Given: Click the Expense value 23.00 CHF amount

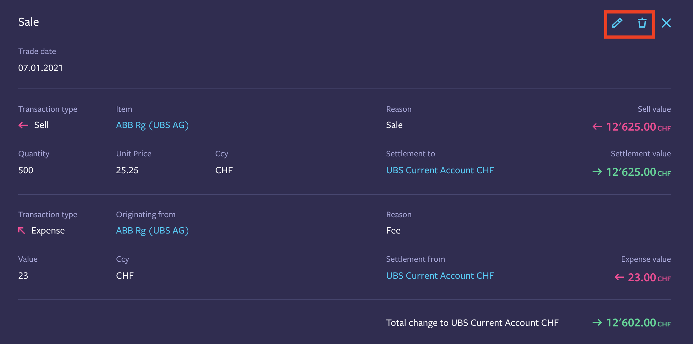Looking at the screenshot, I should [649, 277].
